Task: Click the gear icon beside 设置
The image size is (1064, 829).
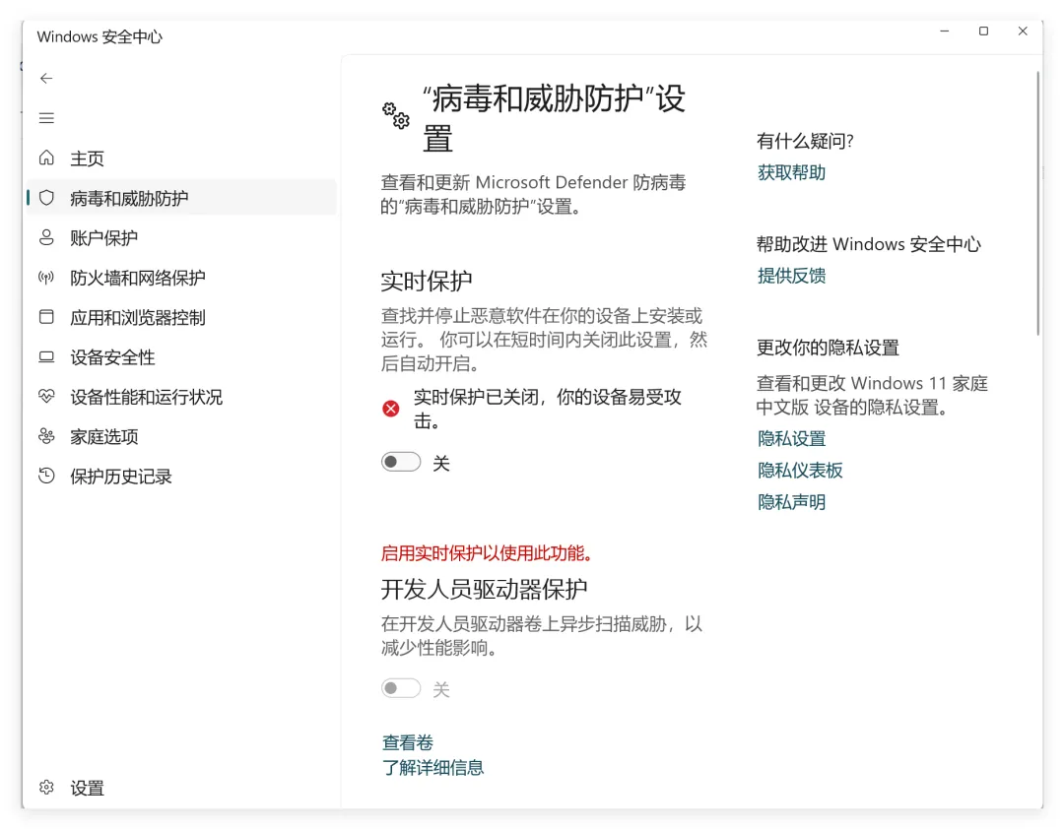Action: point(46,787)
